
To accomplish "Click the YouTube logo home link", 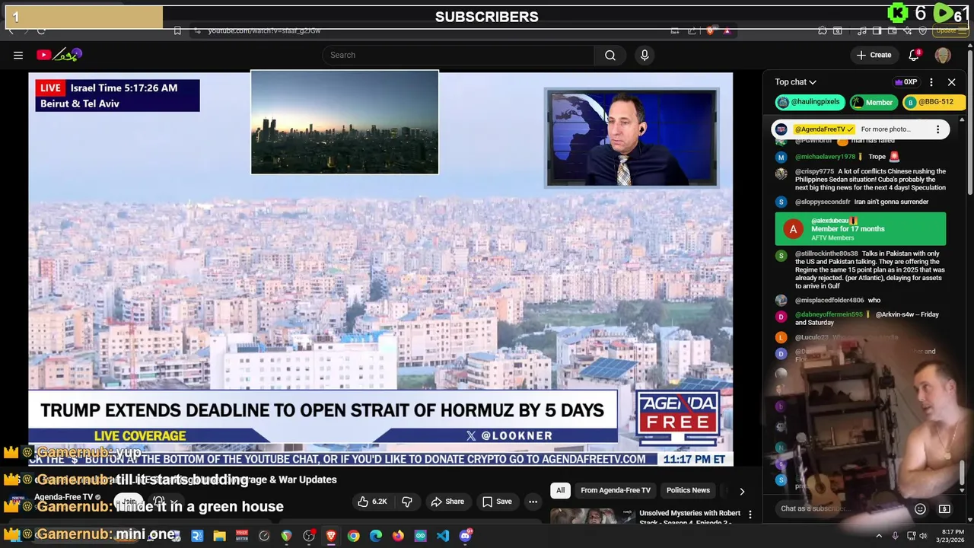I will (x=59, y=55).
